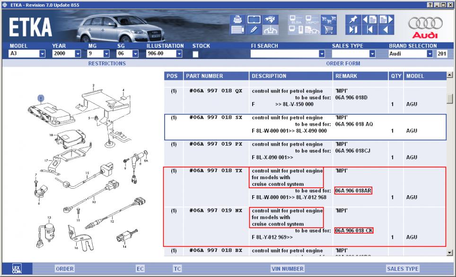Expand the SALES TYPE dropdown arrow
The height and width of the screenshot is (277, 456).
(x=372, y=54)
